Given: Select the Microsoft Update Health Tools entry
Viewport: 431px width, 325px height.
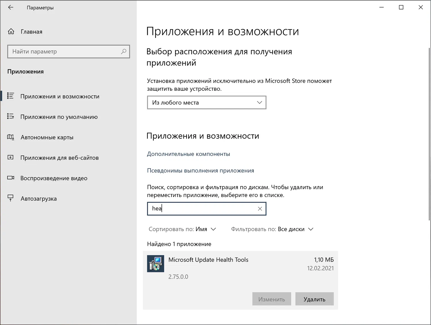Looking at the screenshot, I should click(x=208, y=260).
